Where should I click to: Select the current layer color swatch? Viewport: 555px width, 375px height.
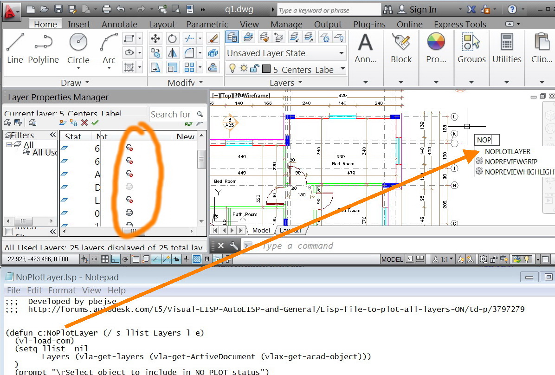click(x=266, y=69)
